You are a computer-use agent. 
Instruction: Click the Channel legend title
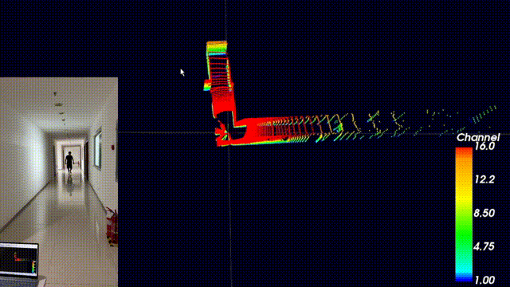[478, 137]
